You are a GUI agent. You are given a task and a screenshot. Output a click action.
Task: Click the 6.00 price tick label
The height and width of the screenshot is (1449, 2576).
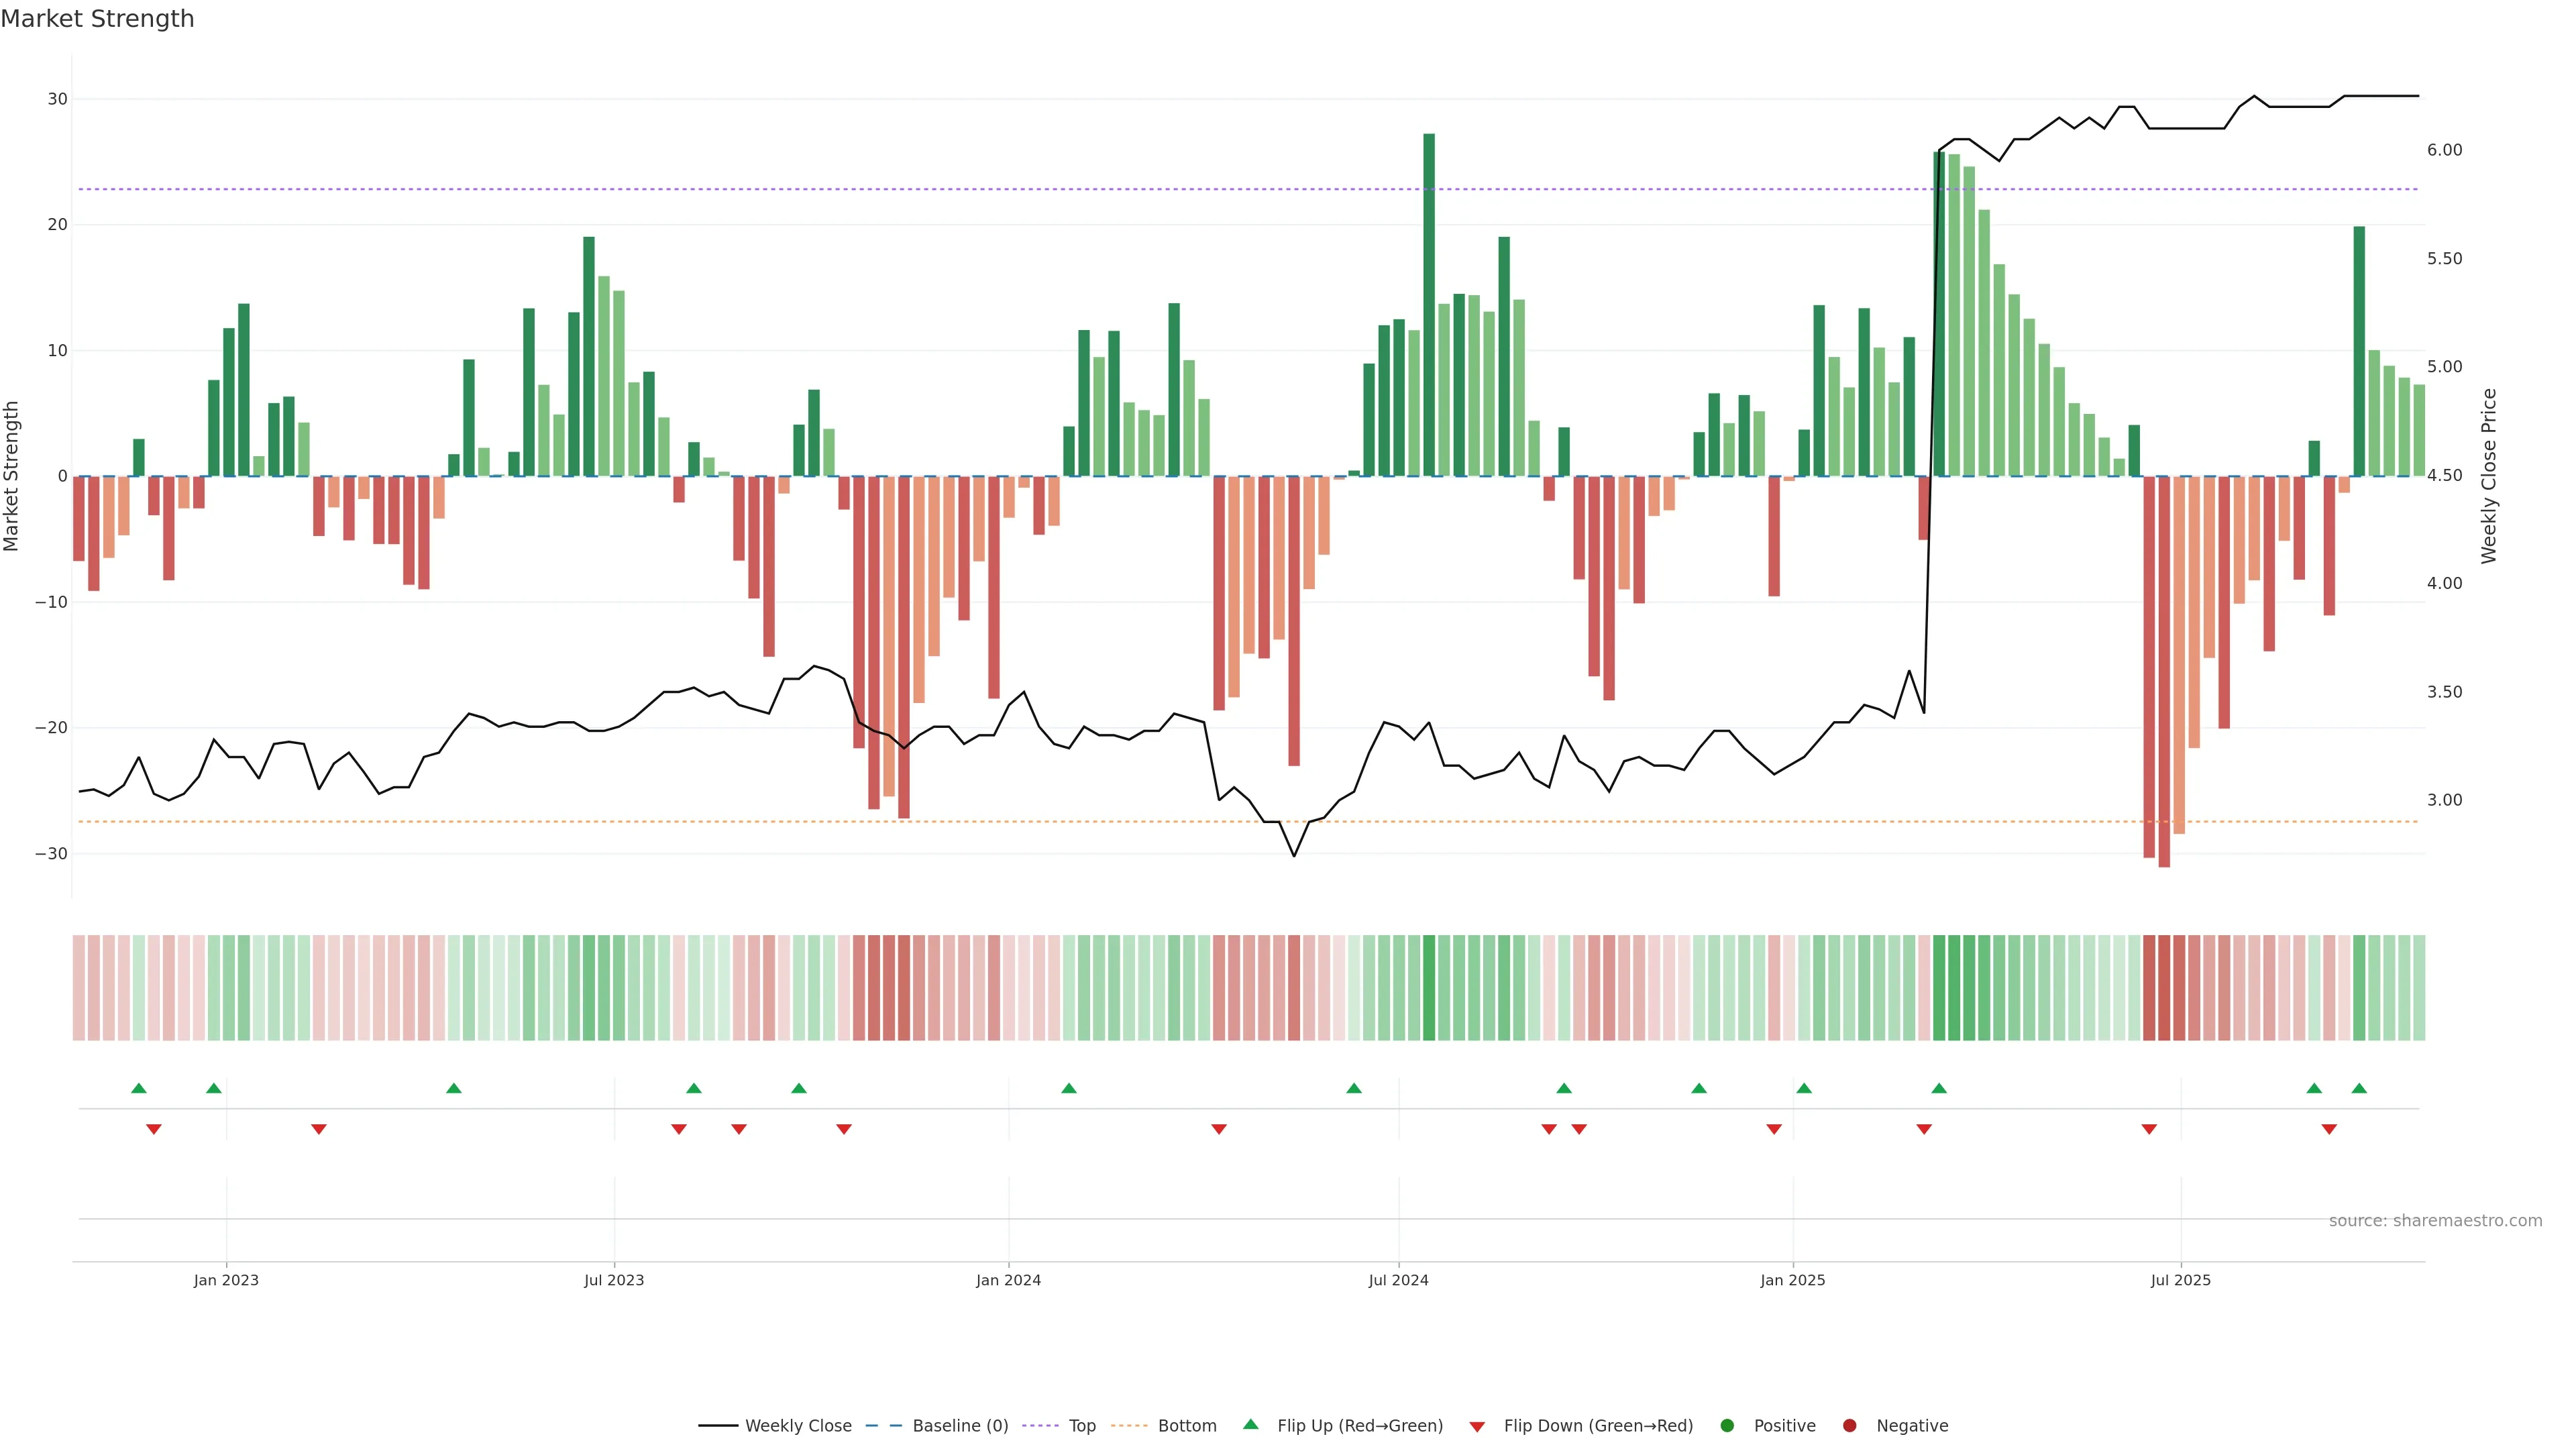click(2444, 150)
